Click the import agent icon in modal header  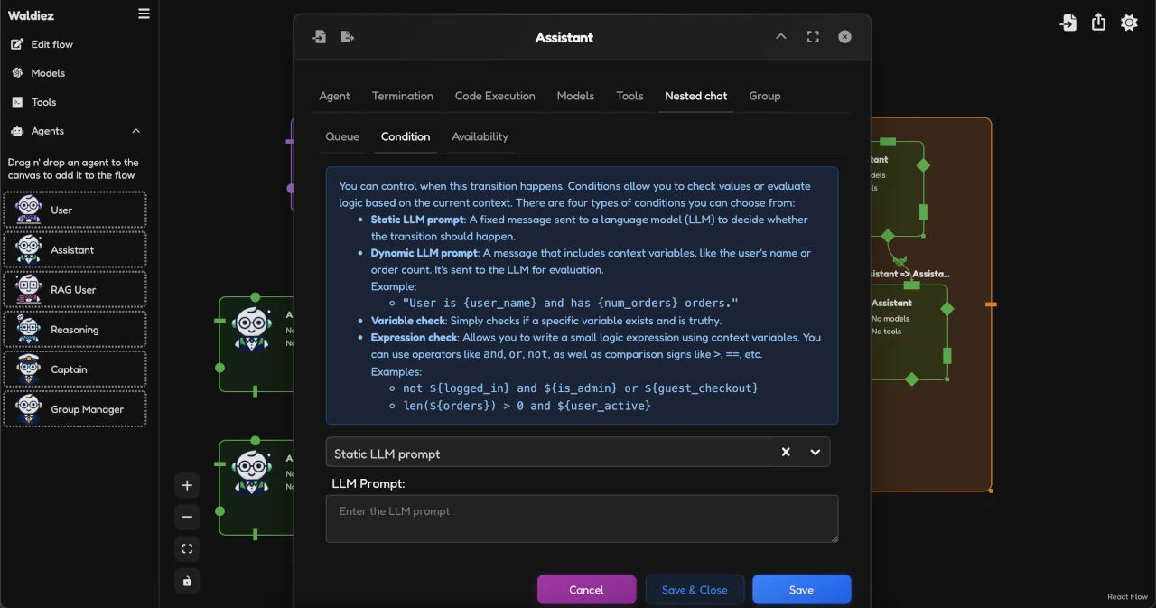coord(320,37)
